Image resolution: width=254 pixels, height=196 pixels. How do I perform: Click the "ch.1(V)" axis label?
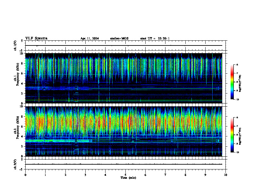pyautogui.click(x=15, y=45)
